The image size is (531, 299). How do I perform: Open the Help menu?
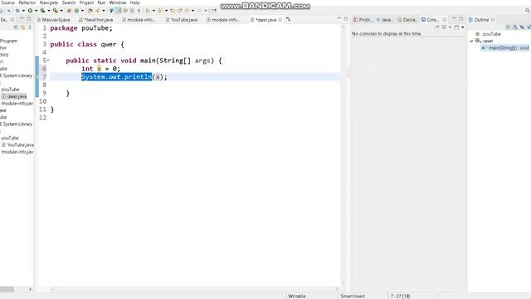click(x=134, y=2)
